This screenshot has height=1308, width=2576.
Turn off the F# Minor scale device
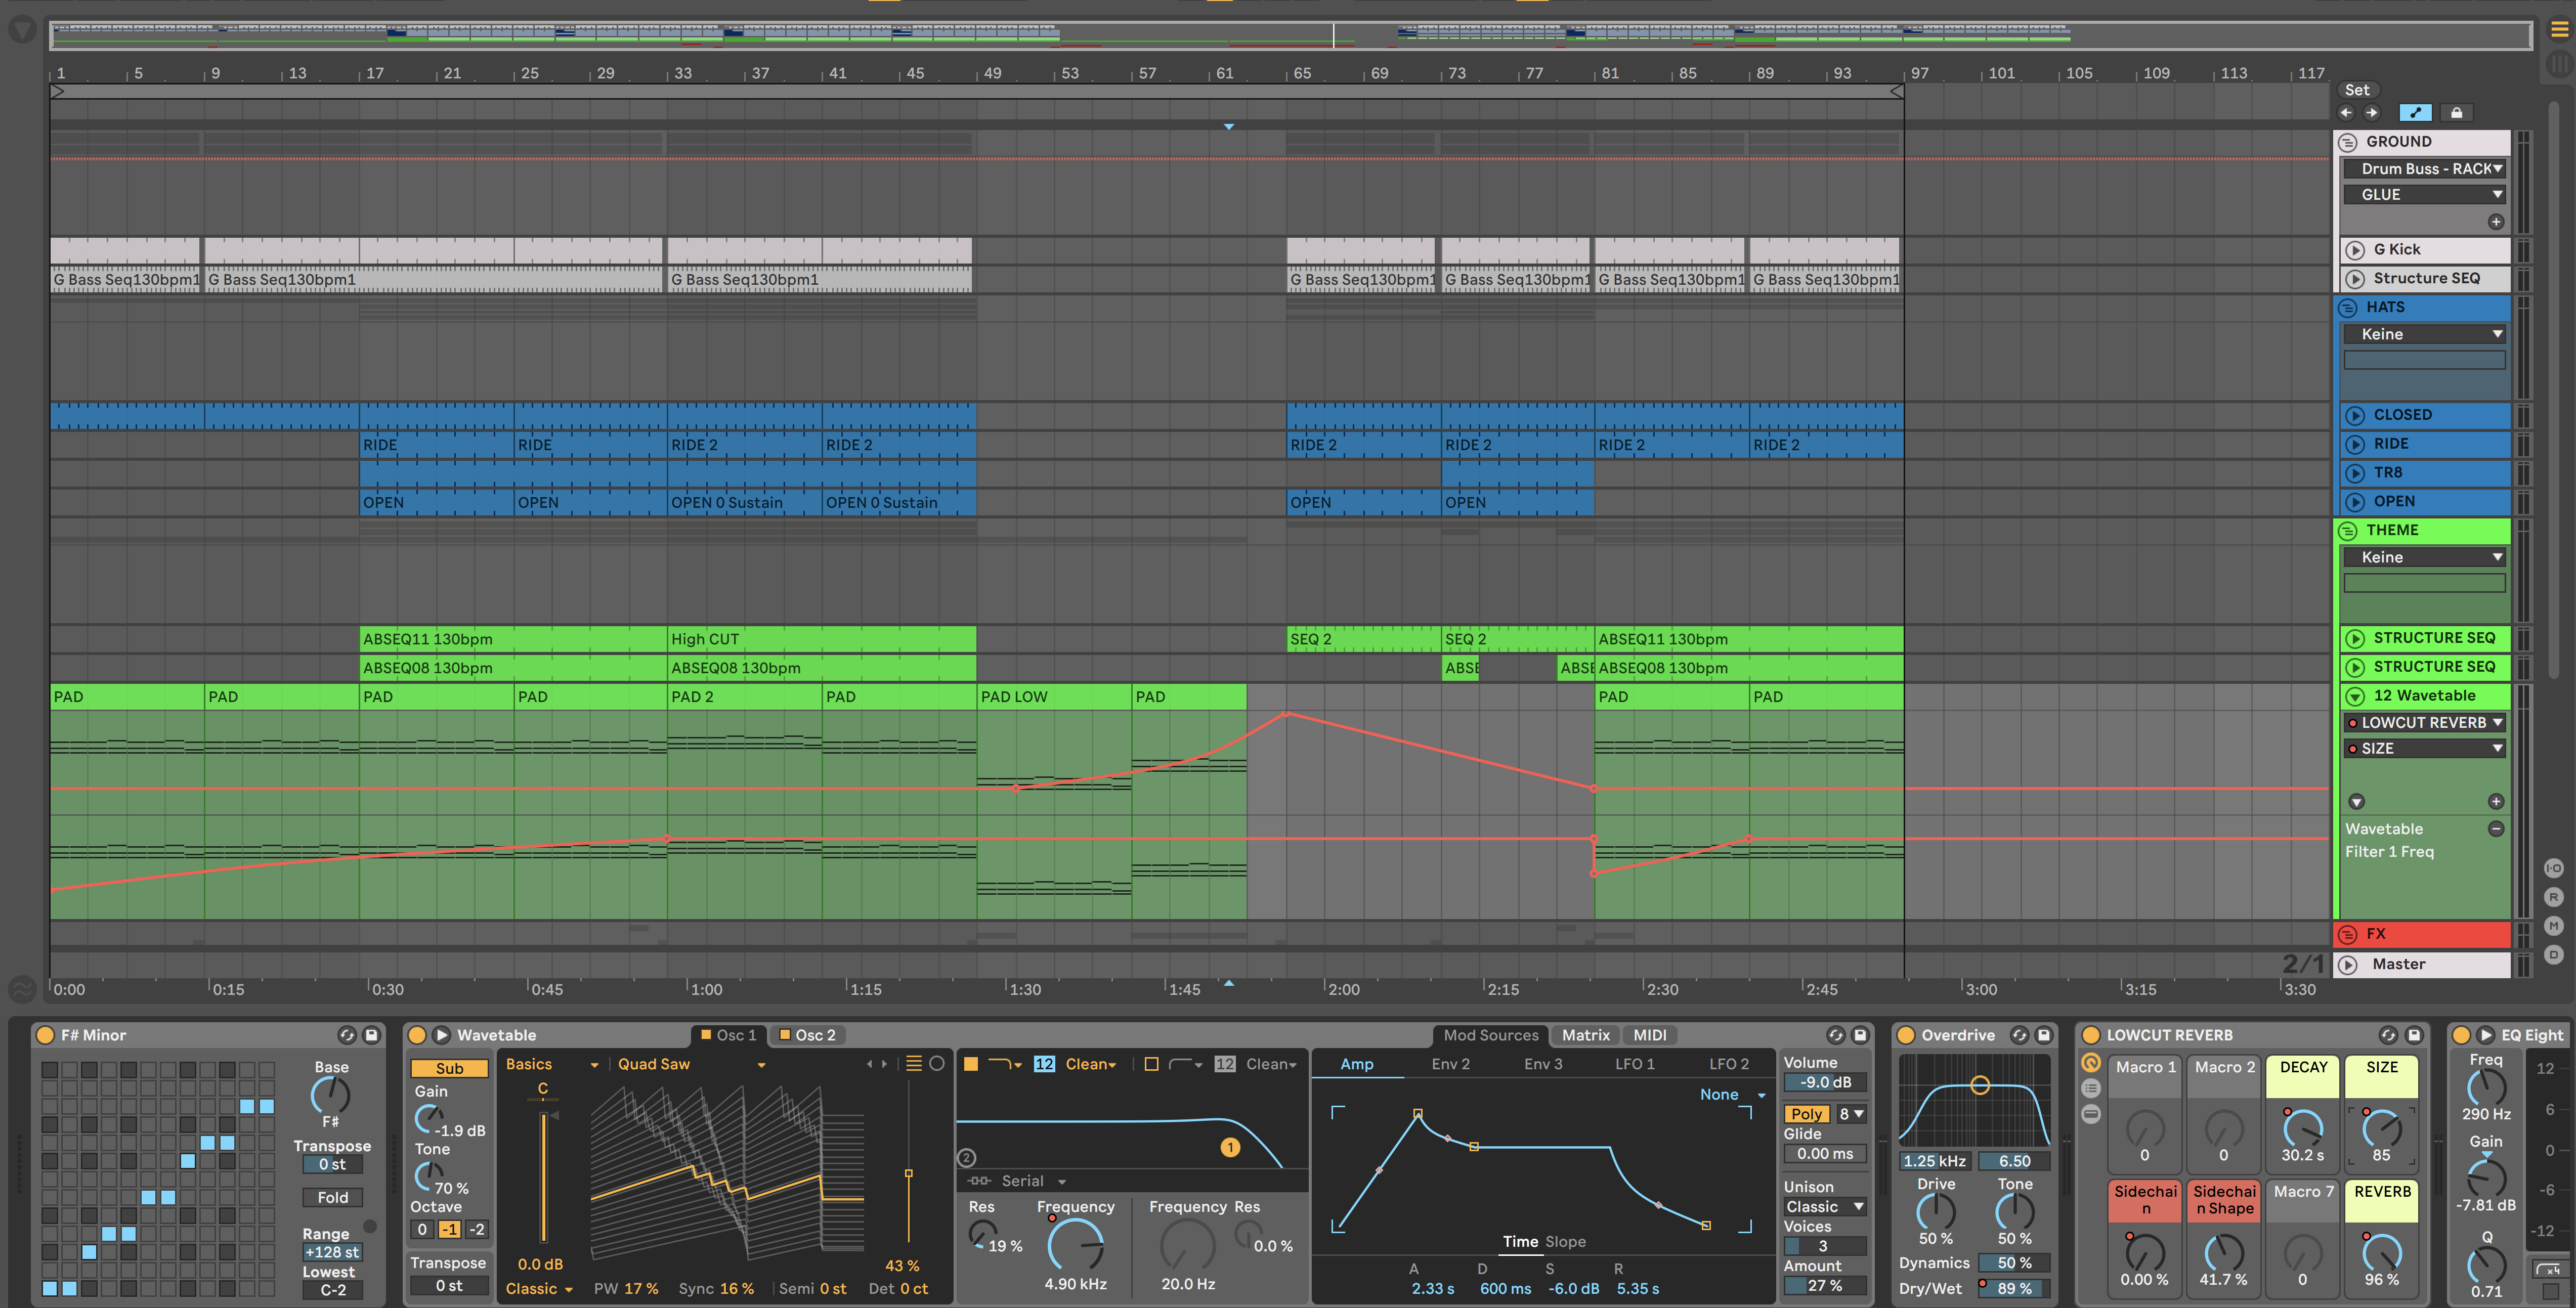45,1035
